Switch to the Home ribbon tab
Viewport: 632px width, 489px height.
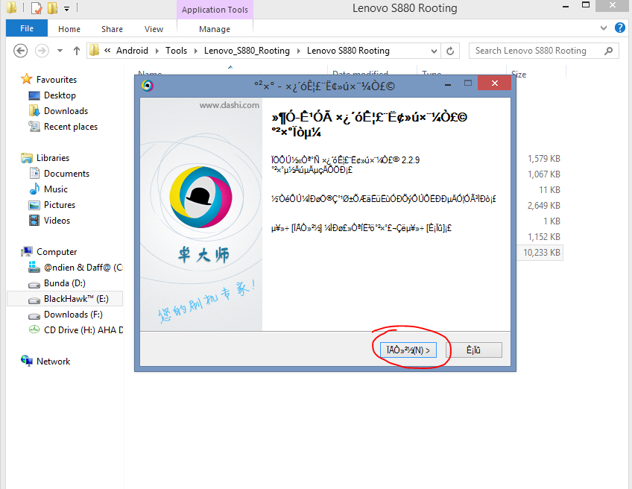point(69,29)
